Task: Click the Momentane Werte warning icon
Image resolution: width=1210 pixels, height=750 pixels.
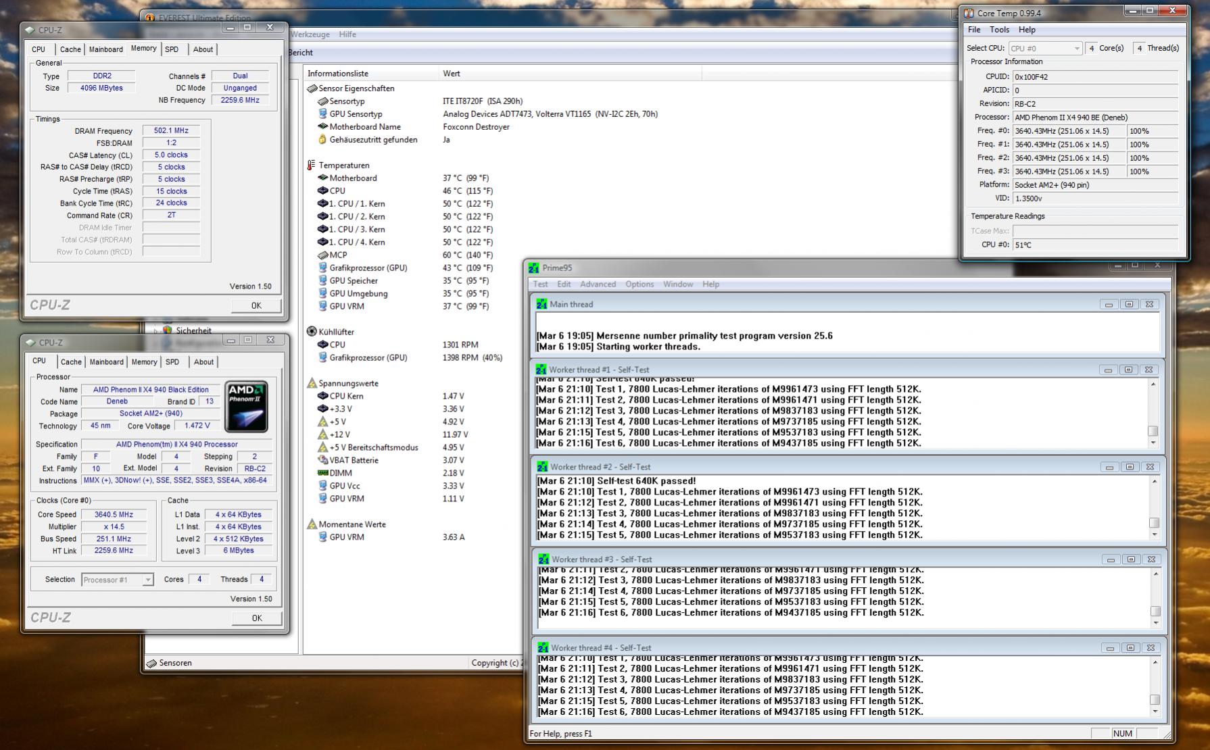Action: [x=312, y=524]
